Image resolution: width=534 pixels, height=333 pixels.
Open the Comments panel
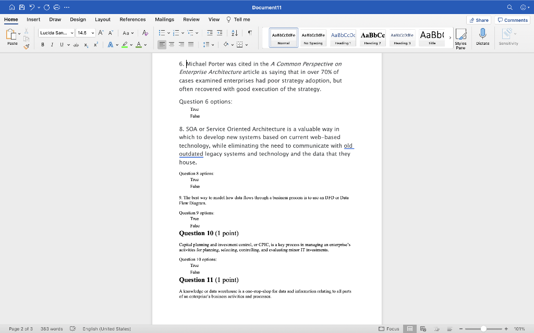(x=512, y=19)
